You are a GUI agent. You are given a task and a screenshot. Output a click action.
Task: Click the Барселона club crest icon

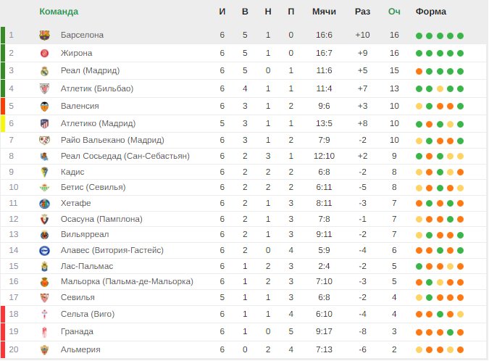45,35
